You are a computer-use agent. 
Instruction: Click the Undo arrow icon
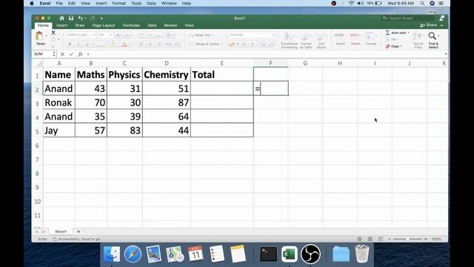(x=80, y=18)
